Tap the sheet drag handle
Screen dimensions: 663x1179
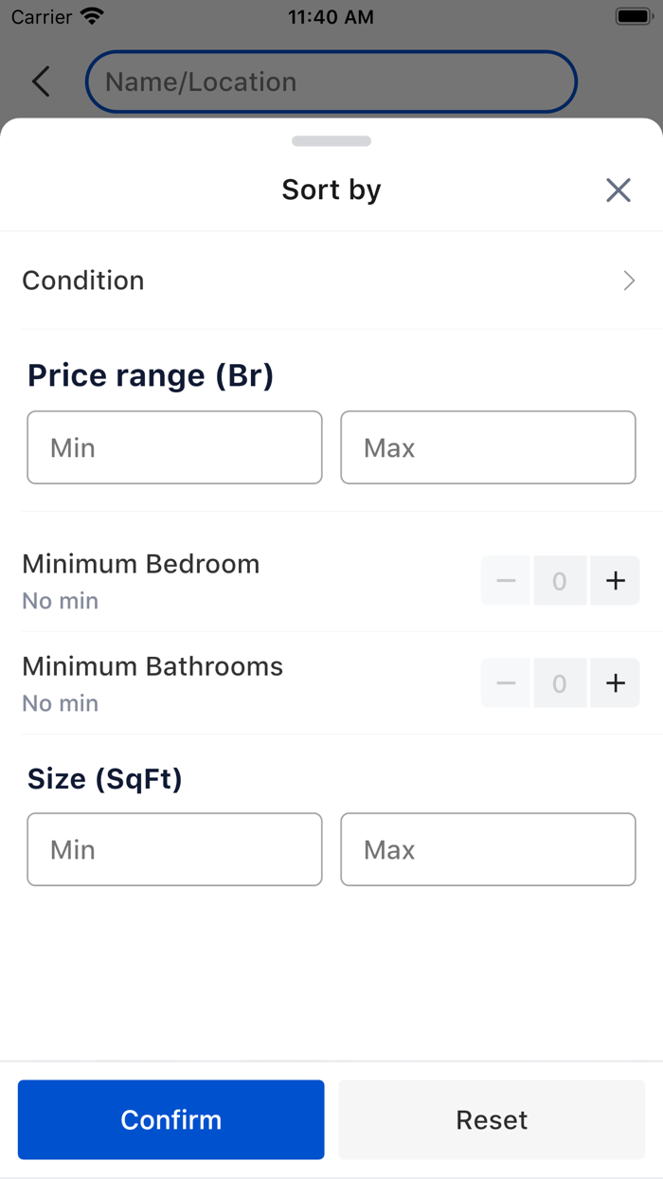pyautogui.click(x=331, y=141)
